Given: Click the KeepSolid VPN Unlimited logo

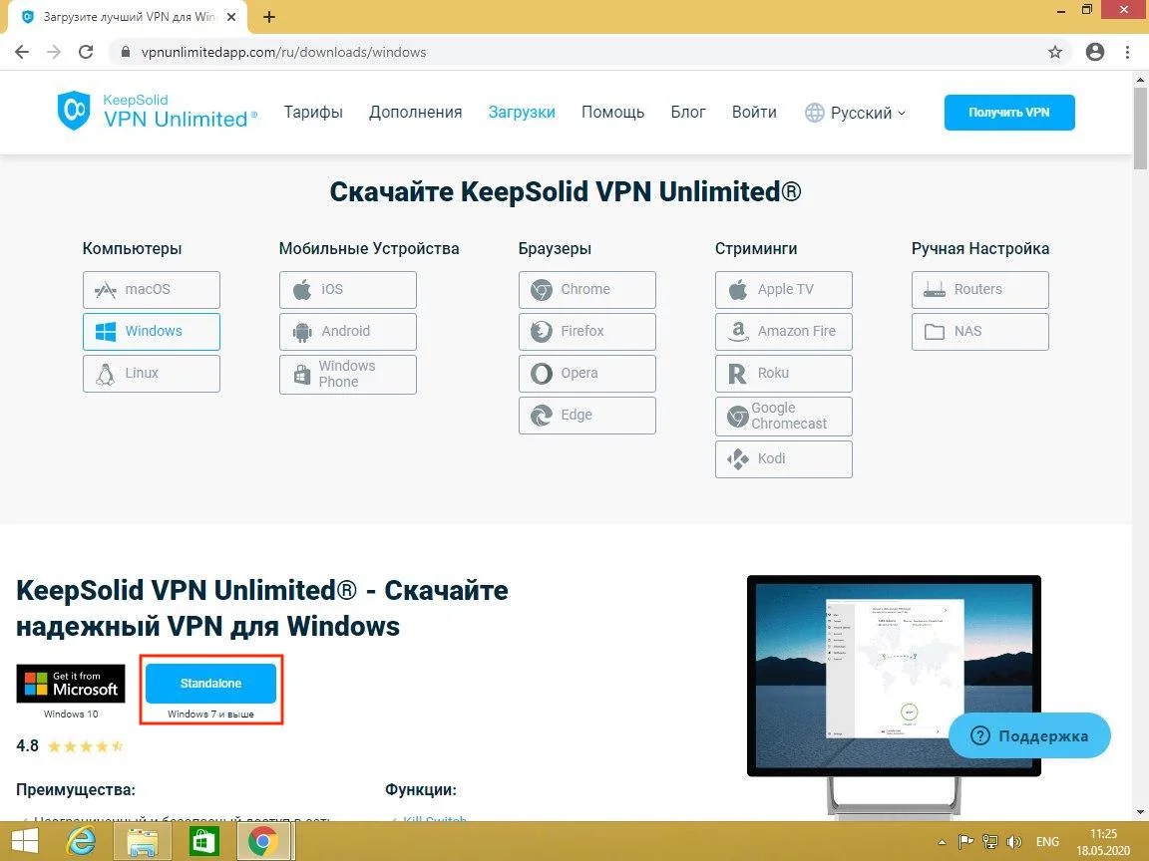Looking at the screenshot, I should (158, 112).
